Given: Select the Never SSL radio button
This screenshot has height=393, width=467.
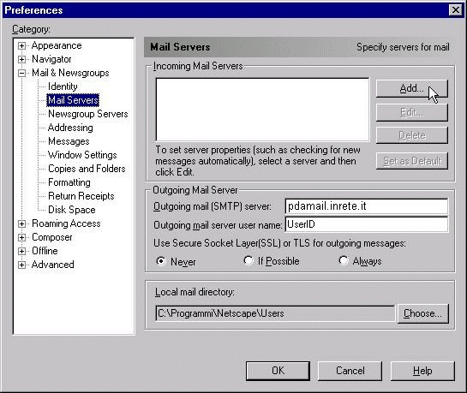Looking at the screenshot, I should click(x=161, y=261).
